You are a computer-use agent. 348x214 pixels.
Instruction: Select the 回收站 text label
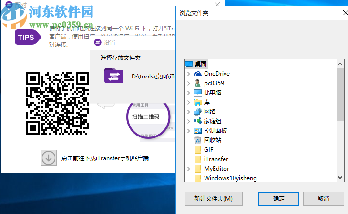point(213,140)
